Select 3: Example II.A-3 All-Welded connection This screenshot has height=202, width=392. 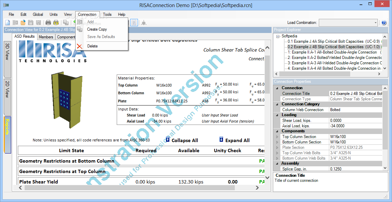(335, 63)
